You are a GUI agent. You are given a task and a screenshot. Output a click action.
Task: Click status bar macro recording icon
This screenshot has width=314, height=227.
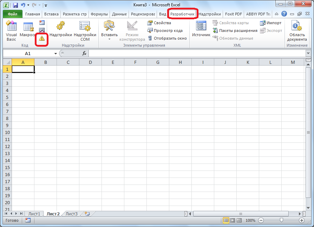28,220
